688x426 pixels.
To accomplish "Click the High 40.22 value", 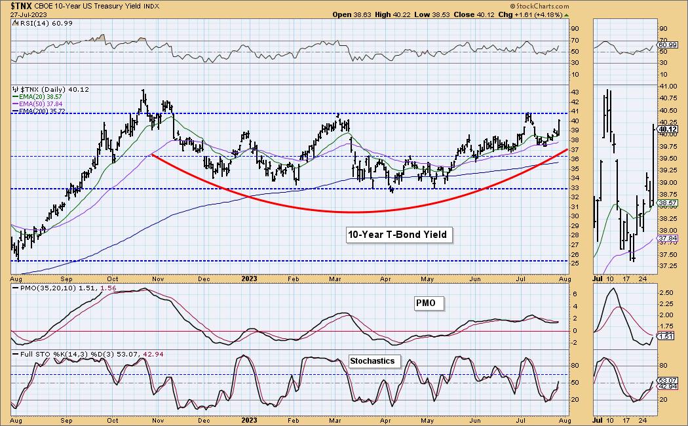I will pyautogui.click(x=392, y=14).
